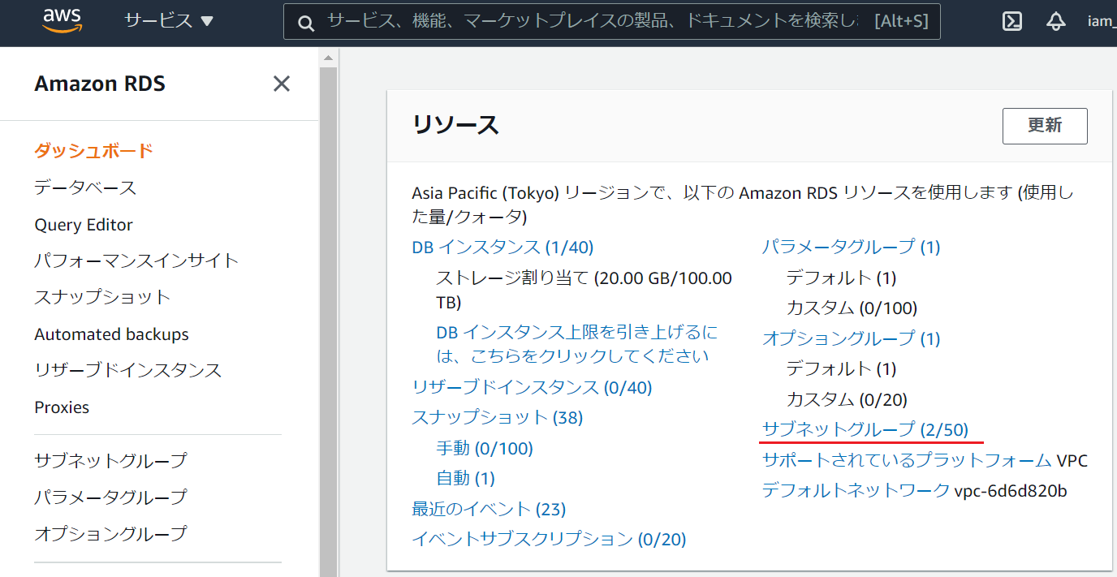Open Automated backups in the sidebar

(111, 334)
